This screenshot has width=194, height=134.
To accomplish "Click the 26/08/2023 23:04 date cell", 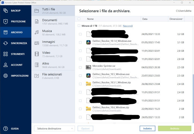I will point(151,84).
